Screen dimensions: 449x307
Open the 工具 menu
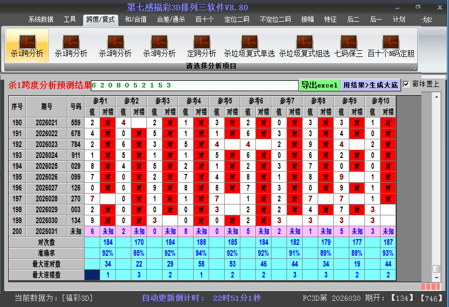pyautogui.click(x=70, y=19)
